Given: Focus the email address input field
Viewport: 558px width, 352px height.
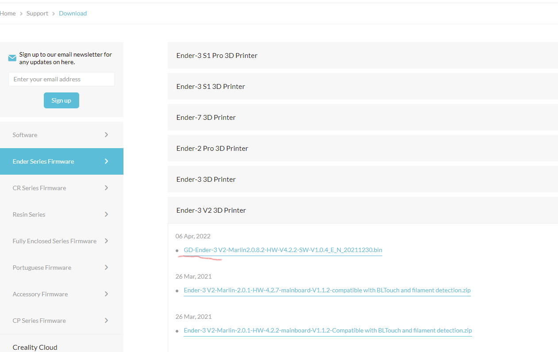Looking at the screenshot, I should [x=62, y=79].
